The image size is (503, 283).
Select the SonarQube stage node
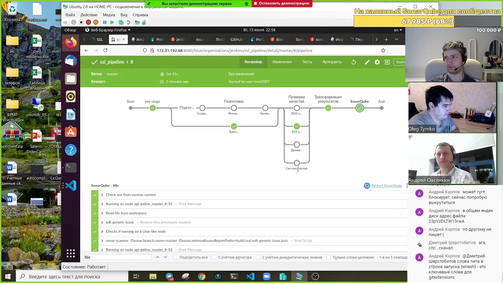pos(360,108)
